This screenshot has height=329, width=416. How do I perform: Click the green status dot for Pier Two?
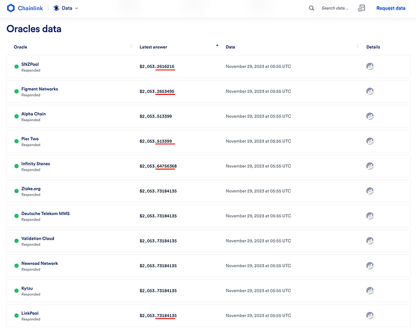(16, 141)
